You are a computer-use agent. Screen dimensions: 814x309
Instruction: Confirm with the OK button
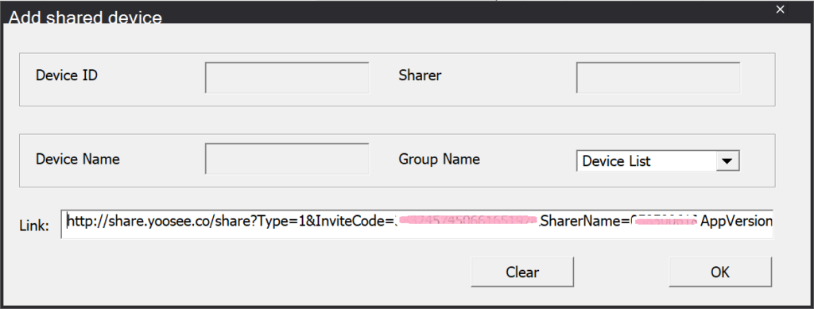720,272
